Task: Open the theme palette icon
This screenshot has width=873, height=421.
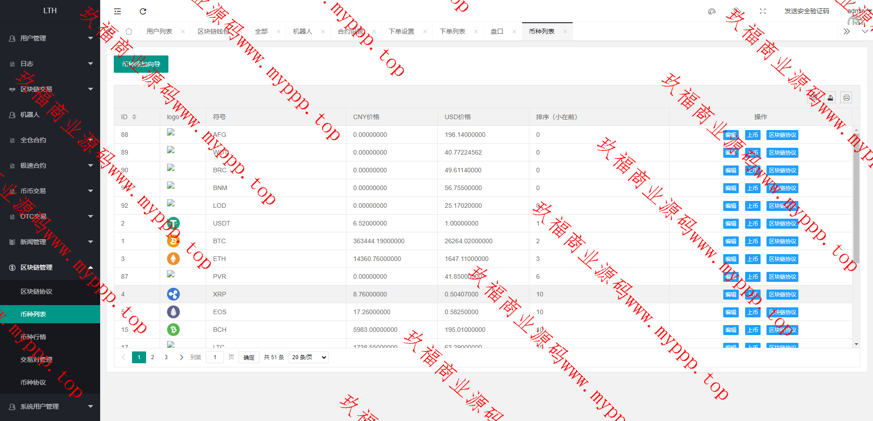Action: 712,11
